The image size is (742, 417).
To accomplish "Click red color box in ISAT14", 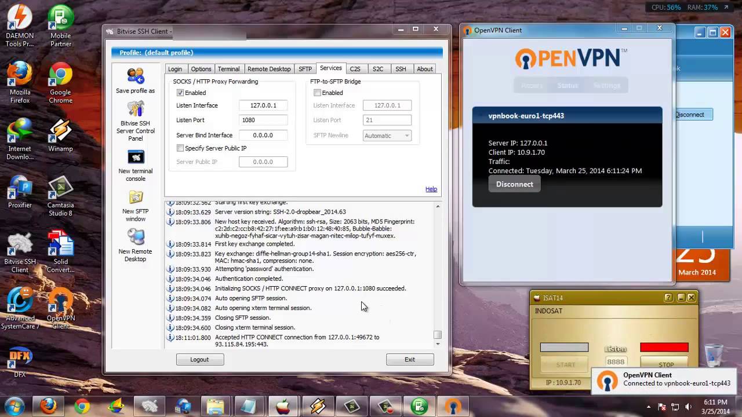I will 664,348.
